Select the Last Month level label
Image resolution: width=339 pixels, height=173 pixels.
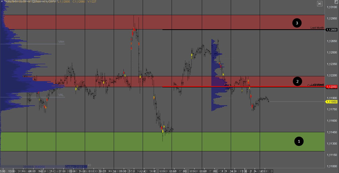click(x=317, y=28)
